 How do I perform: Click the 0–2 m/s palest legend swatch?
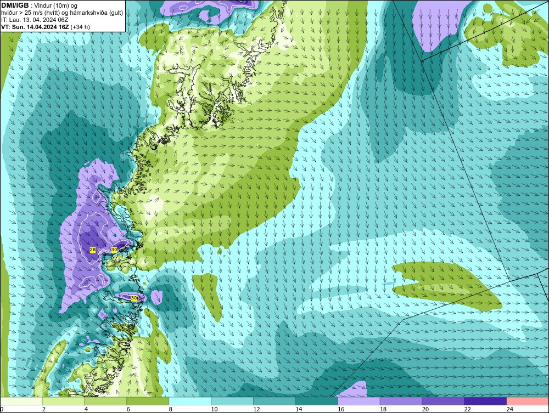(21, 401)
